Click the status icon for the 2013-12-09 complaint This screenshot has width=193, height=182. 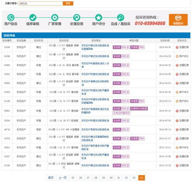[x=177, y=156]
